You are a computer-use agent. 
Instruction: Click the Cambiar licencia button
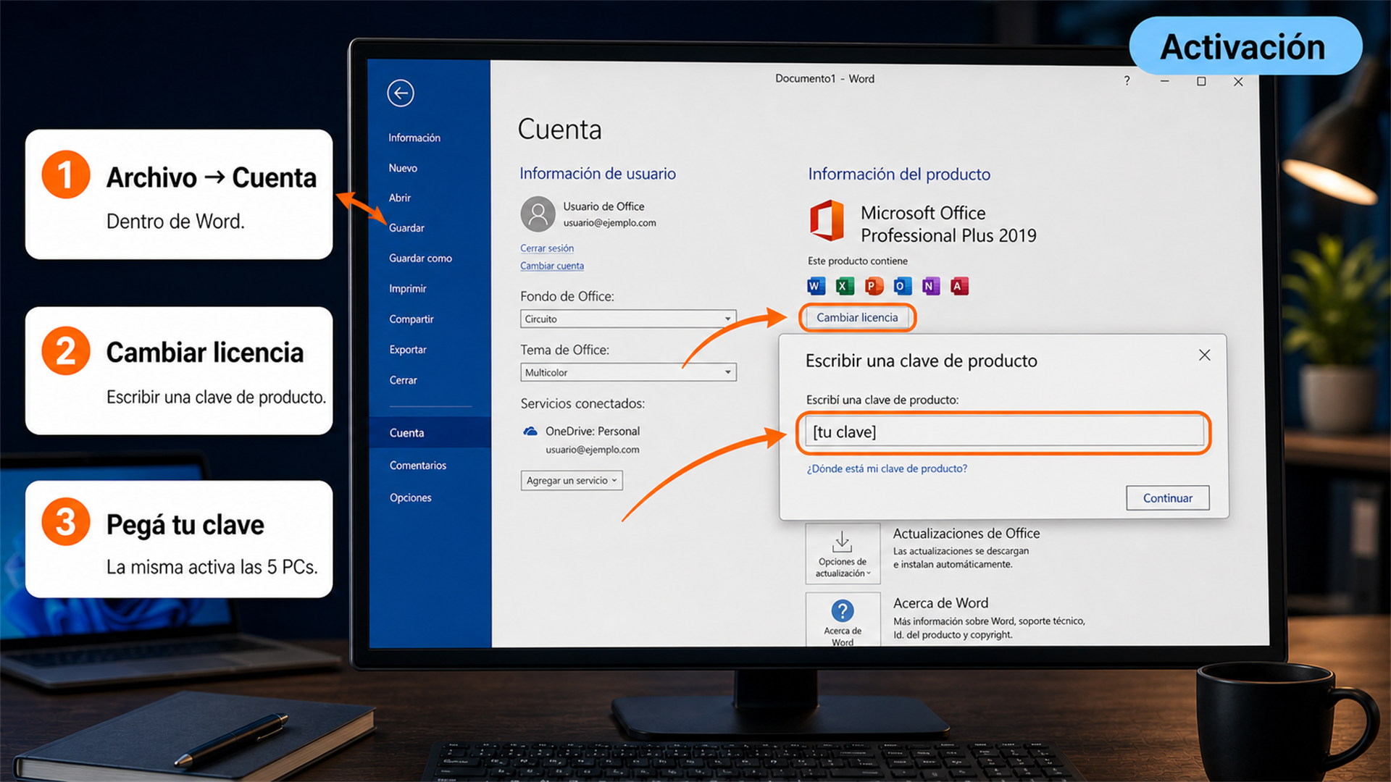(857, 318)
